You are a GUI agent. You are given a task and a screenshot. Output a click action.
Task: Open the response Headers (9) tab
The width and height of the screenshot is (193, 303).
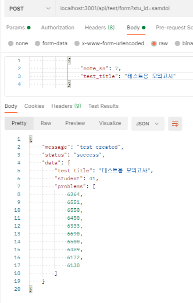pos(66,106)
